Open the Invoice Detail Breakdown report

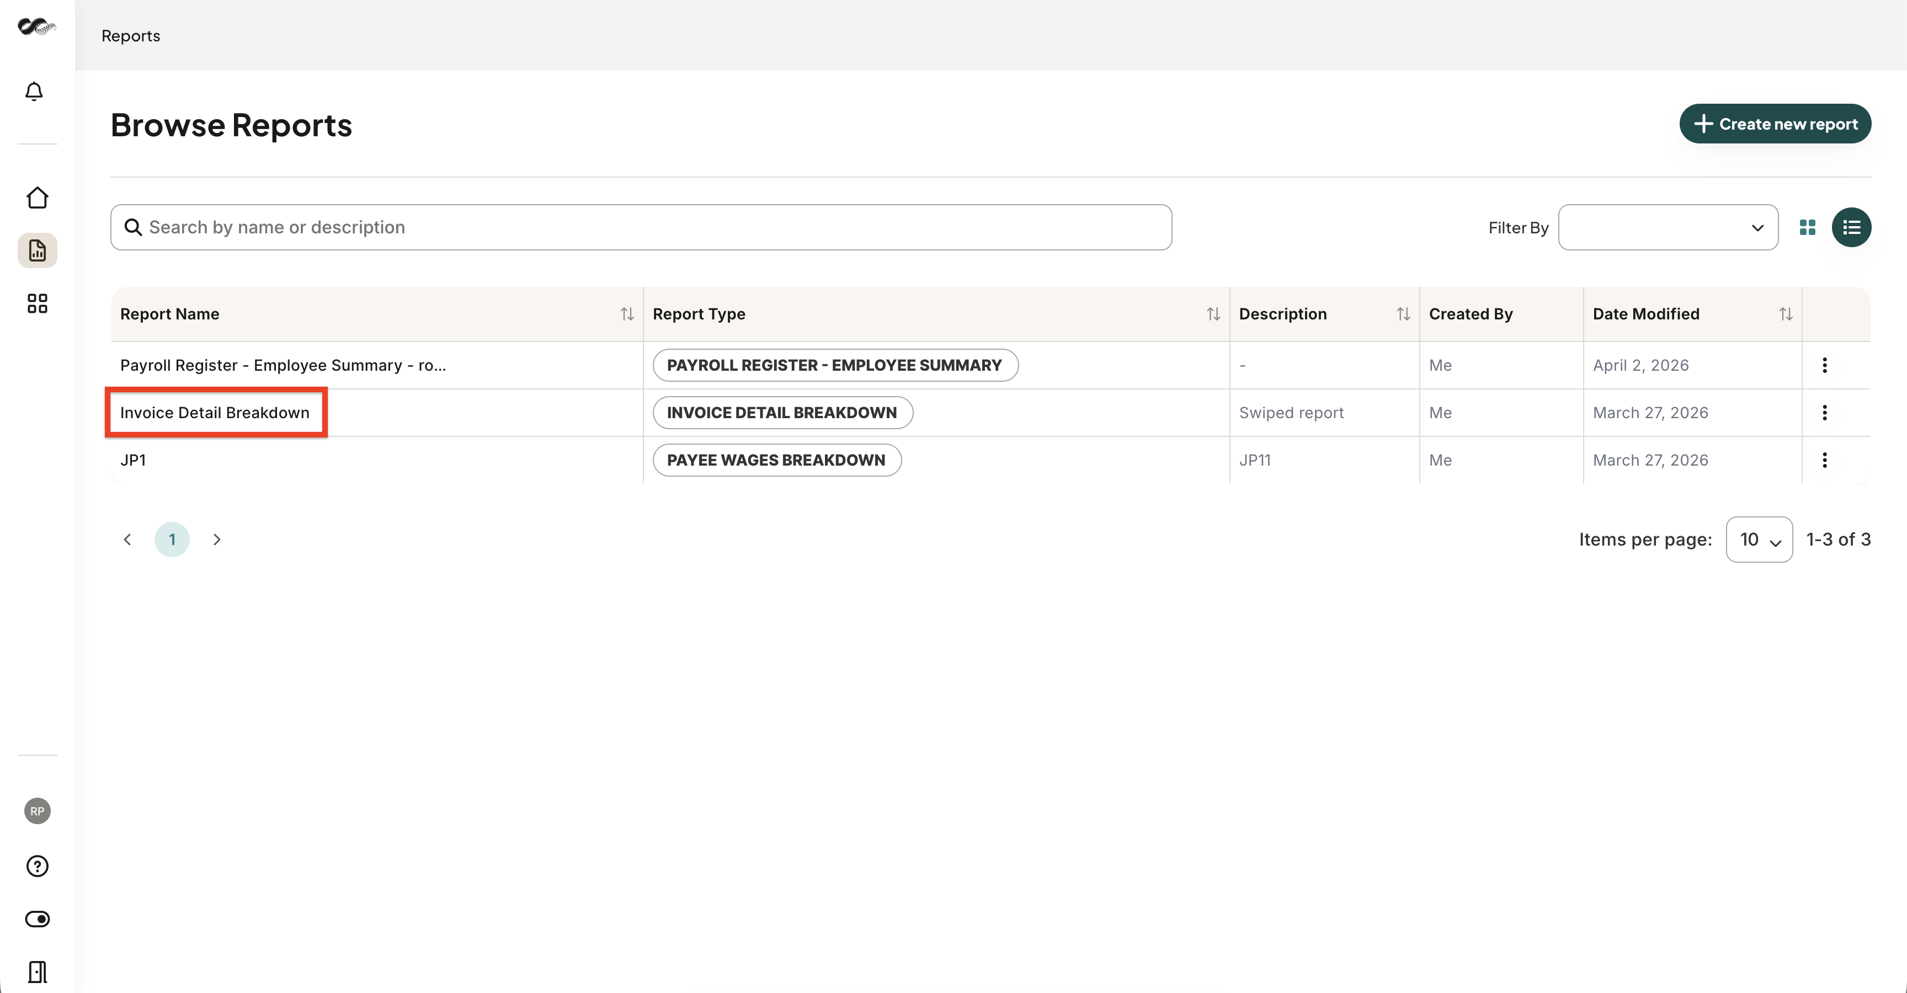pyautogui.click(x=215, y=413)
